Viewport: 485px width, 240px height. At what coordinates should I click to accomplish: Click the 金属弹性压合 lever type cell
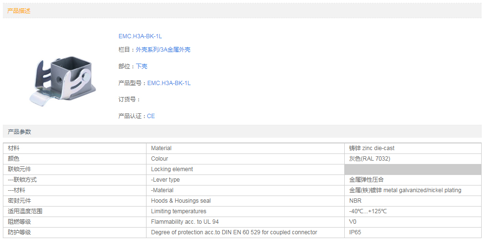click(x=366, y=180)
